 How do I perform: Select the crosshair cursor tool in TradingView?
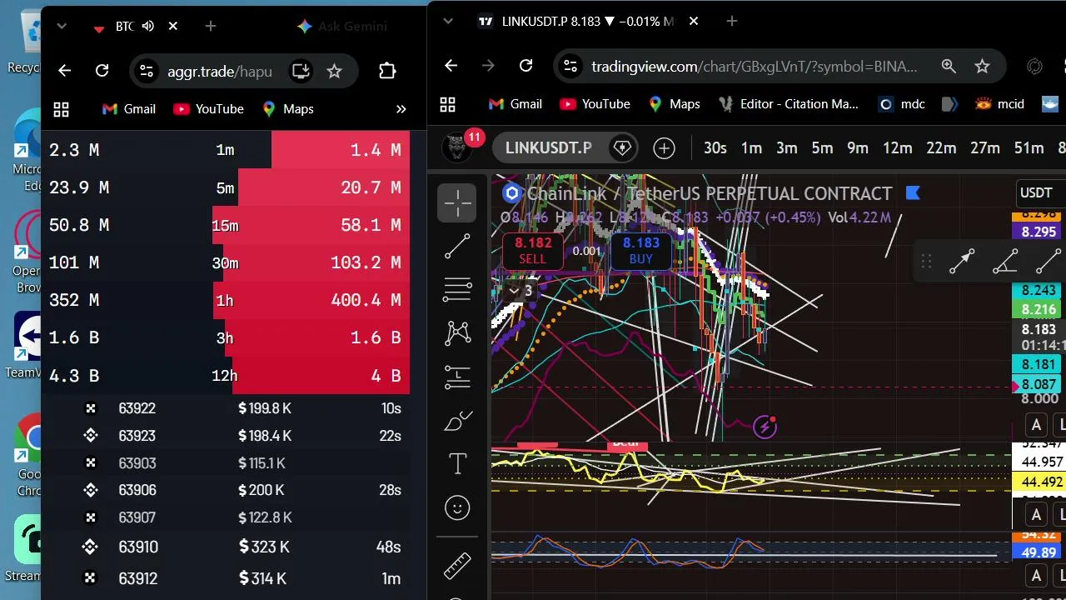tap(457, 202)
